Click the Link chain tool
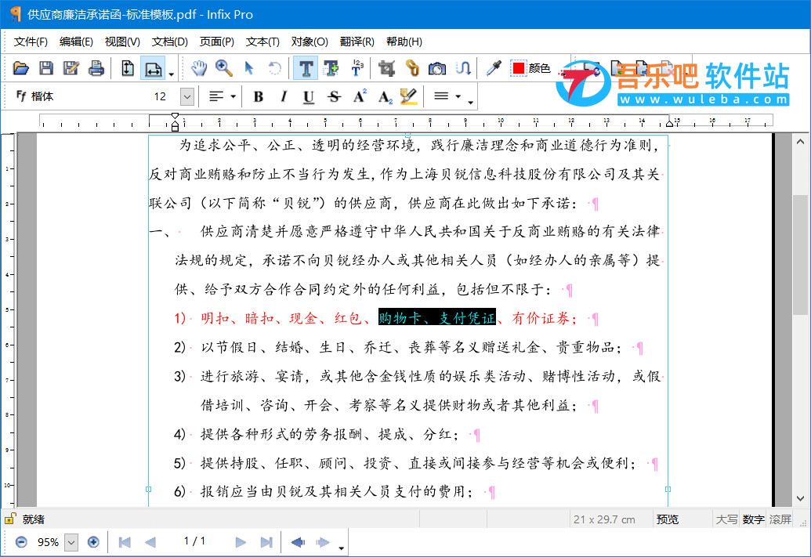The width and height of the screenshot is (811, 557). (412, 68)
